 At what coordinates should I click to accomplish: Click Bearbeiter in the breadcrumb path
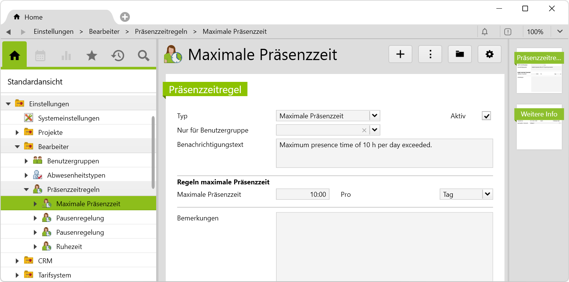click(104, 32)
